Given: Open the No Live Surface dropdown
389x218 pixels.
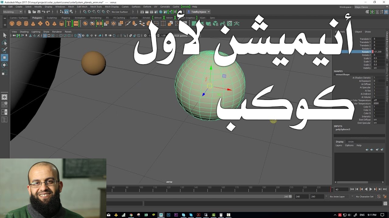Looking at the screenshot, I should [x=121, y=12].
